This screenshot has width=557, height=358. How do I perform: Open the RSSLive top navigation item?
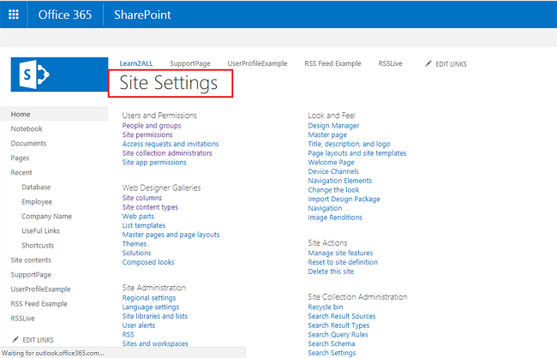click(392, 63)
